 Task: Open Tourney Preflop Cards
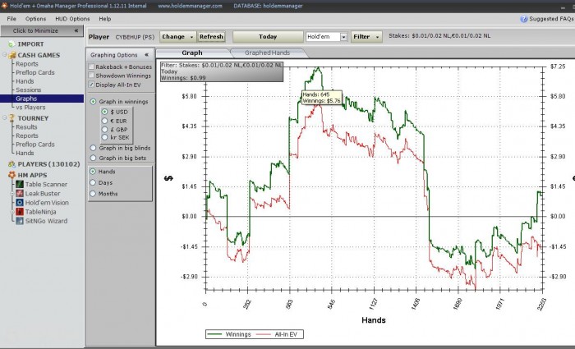pyautogui.click(x=34, y=145)
